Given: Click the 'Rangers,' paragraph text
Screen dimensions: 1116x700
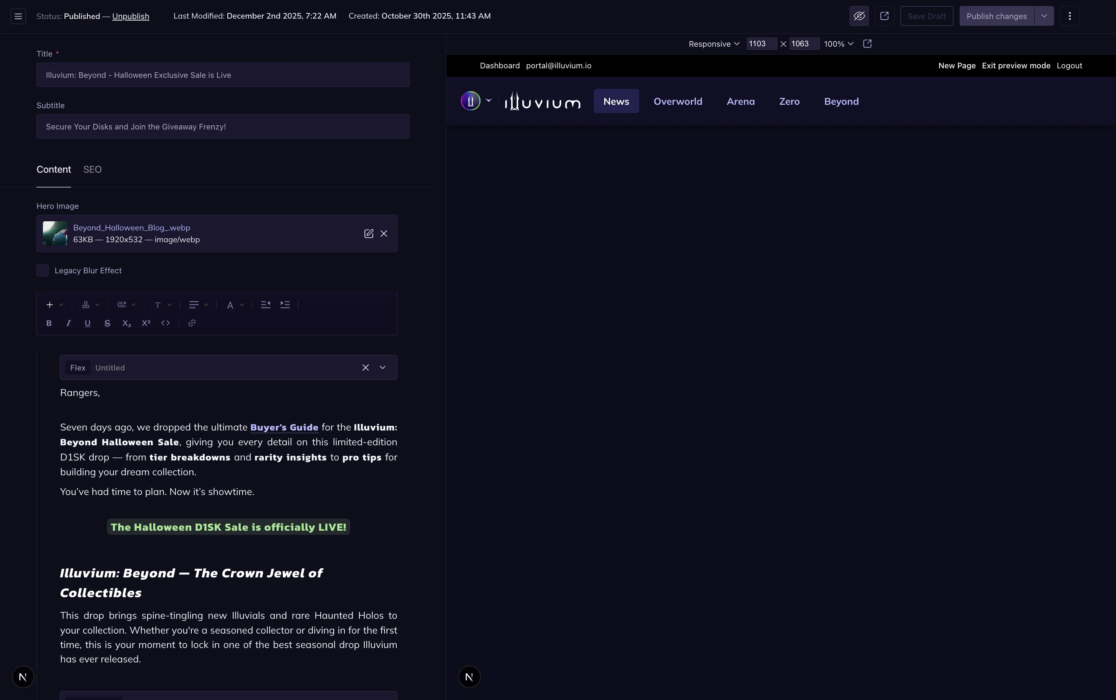Looking at the screenshot, I should 80,393.
